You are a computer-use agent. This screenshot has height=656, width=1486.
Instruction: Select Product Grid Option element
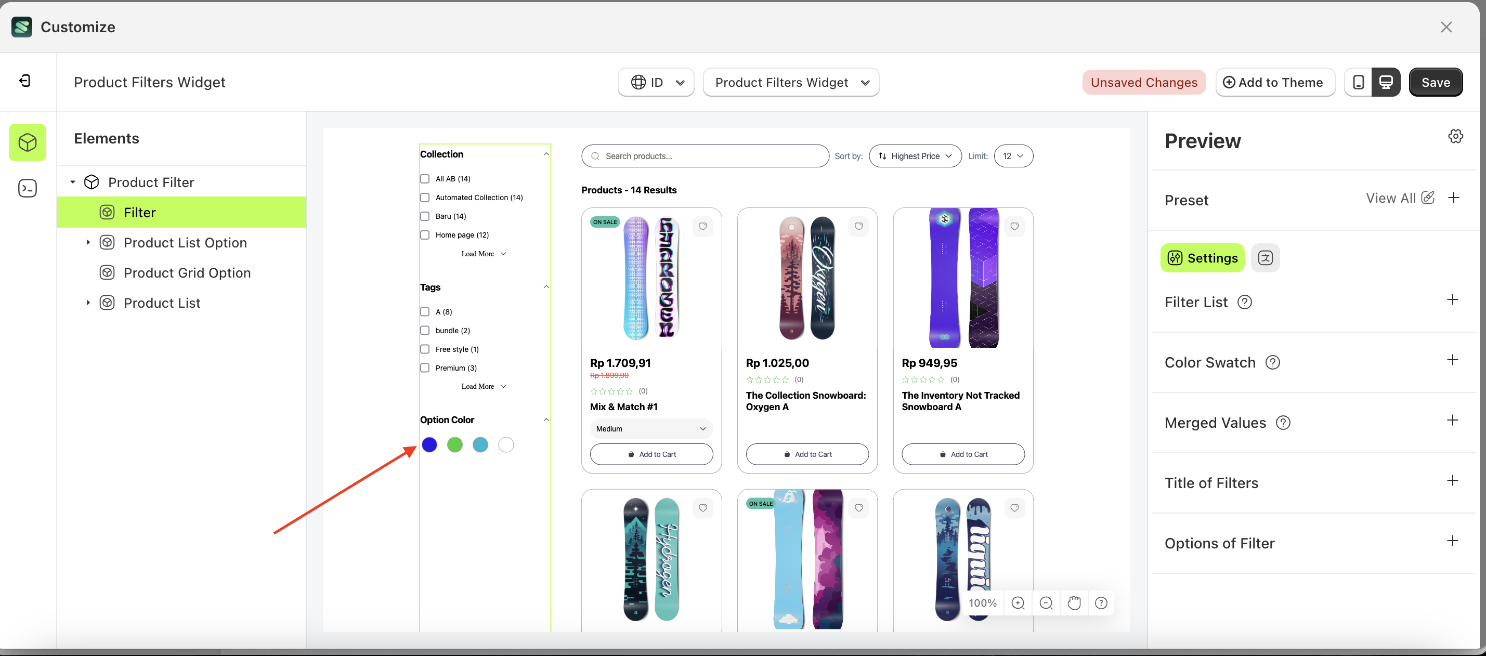point(187,273)
